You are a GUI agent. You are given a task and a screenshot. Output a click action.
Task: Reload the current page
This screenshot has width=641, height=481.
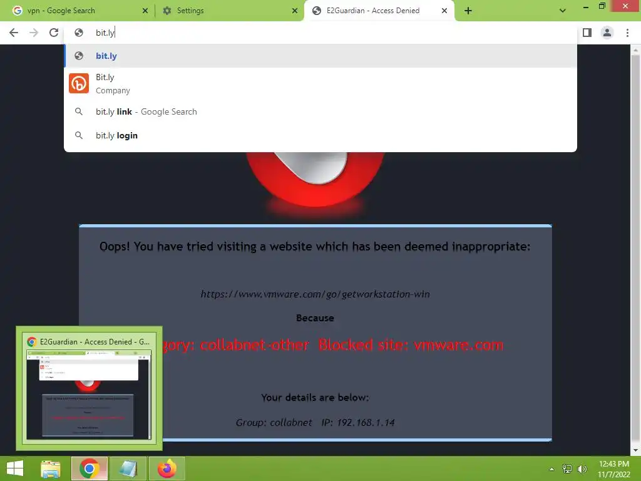pos(54,33)
